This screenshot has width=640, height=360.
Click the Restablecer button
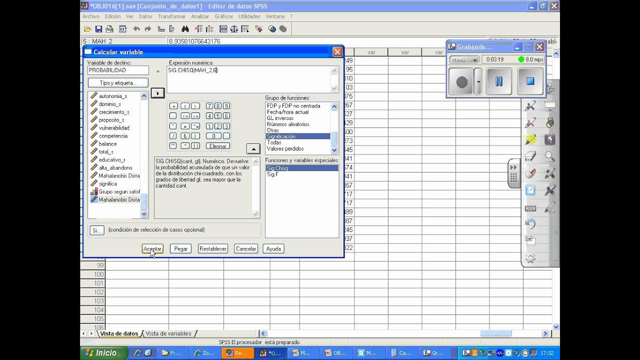(213, 248)
